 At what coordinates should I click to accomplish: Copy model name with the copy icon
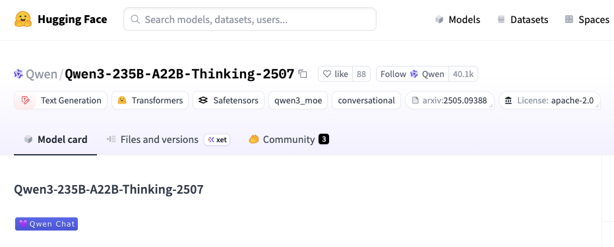[303, 74]
